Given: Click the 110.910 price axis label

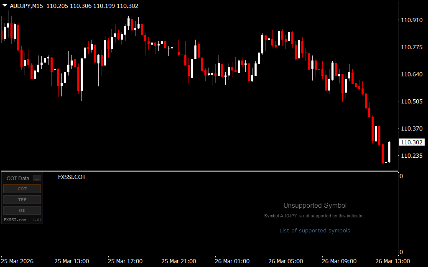Looking at the screenshot, I should pyautogui.click(x=411, y=20).
